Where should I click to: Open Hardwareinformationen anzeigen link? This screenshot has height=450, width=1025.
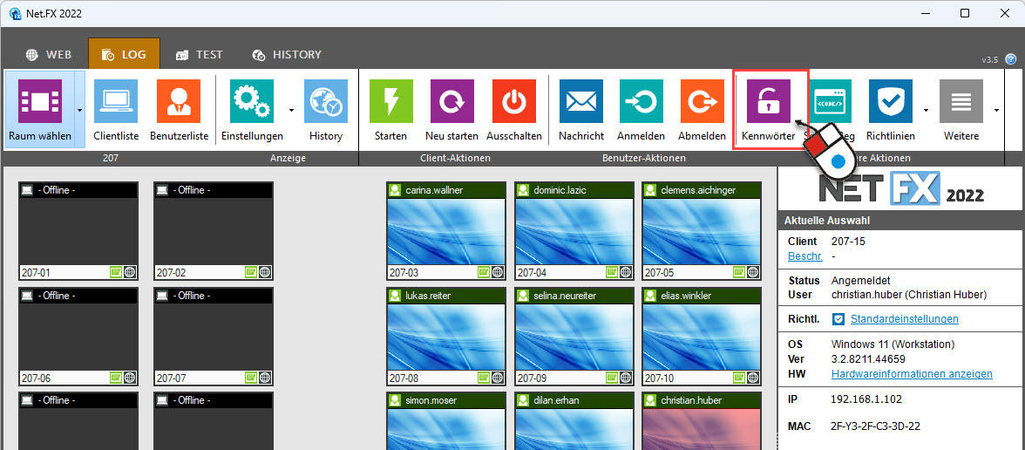point(912,374)
